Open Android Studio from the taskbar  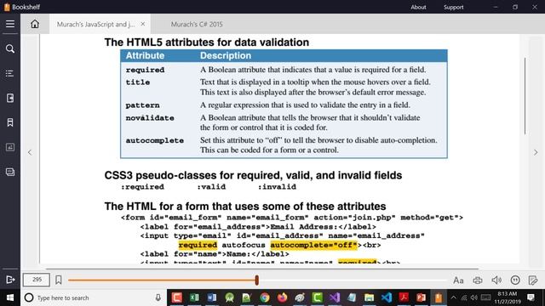pos(229,297)
